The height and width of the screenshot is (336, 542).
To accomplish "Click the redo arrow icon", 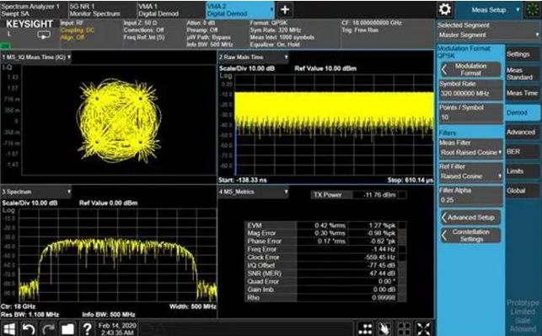I will pyautogui.click(x=48, y=328).
